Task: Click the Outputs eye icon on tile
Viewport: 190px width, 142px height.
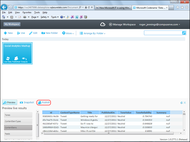Action: (x=23, y=58)
